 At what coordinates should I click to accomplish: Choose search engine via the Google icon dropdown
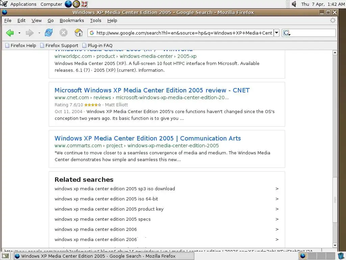click(287, 33)
